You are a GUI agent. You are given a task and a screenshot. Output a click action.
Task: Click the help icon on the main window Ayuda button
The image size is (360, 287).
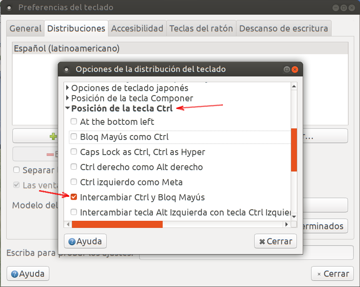[x=15, y=273]
